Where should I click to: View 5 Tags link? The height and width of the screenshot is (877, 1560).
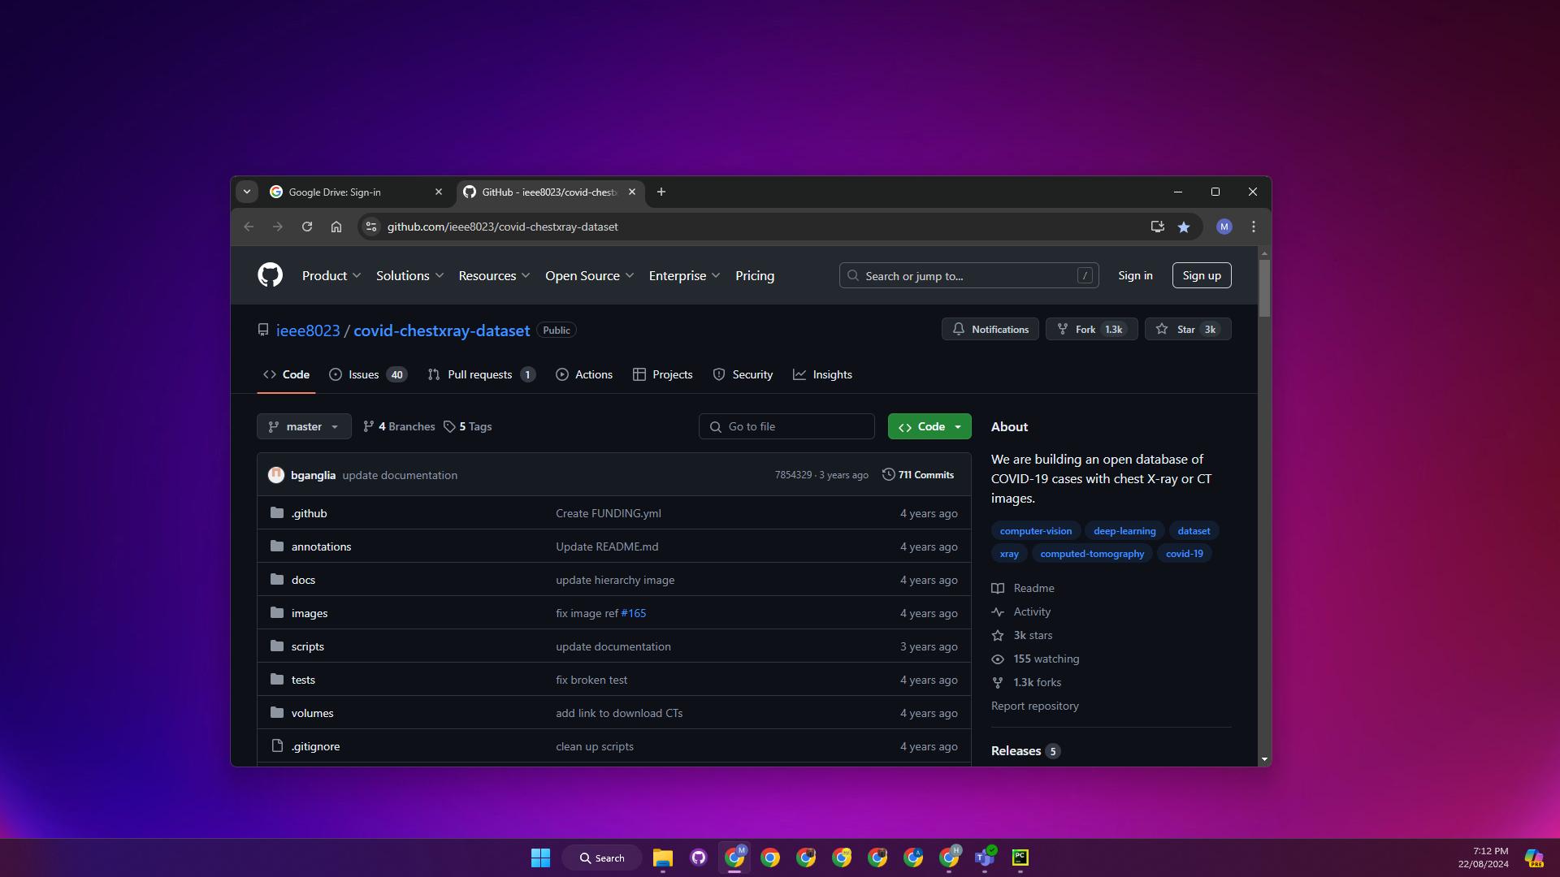pos(468,426)
